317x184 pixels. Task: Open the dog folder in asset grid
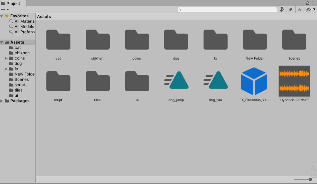(x=176, y=40)
